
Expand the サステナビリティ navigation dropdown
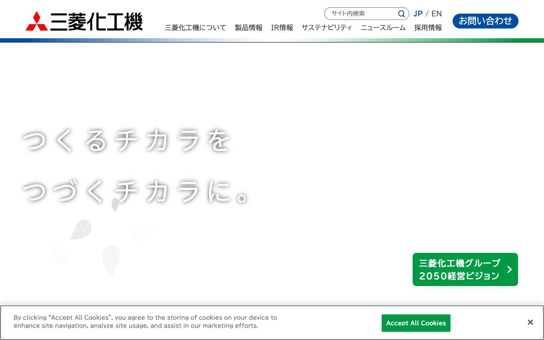tap(327, 28)
